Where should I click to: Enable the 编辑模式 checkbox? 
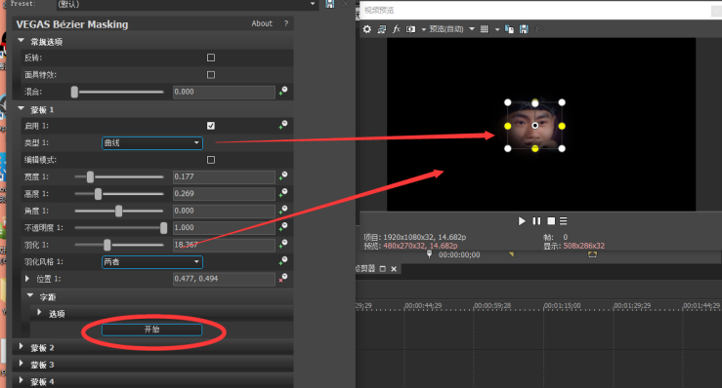tap(211, 160)
